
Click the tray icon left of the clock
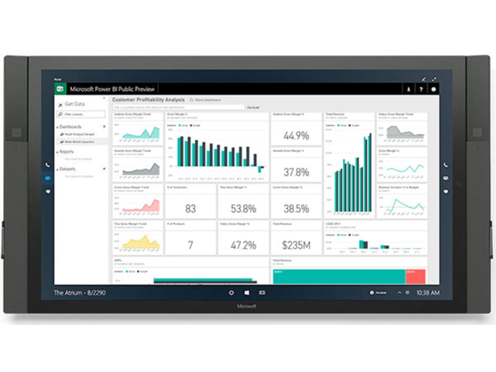[407, 293]
